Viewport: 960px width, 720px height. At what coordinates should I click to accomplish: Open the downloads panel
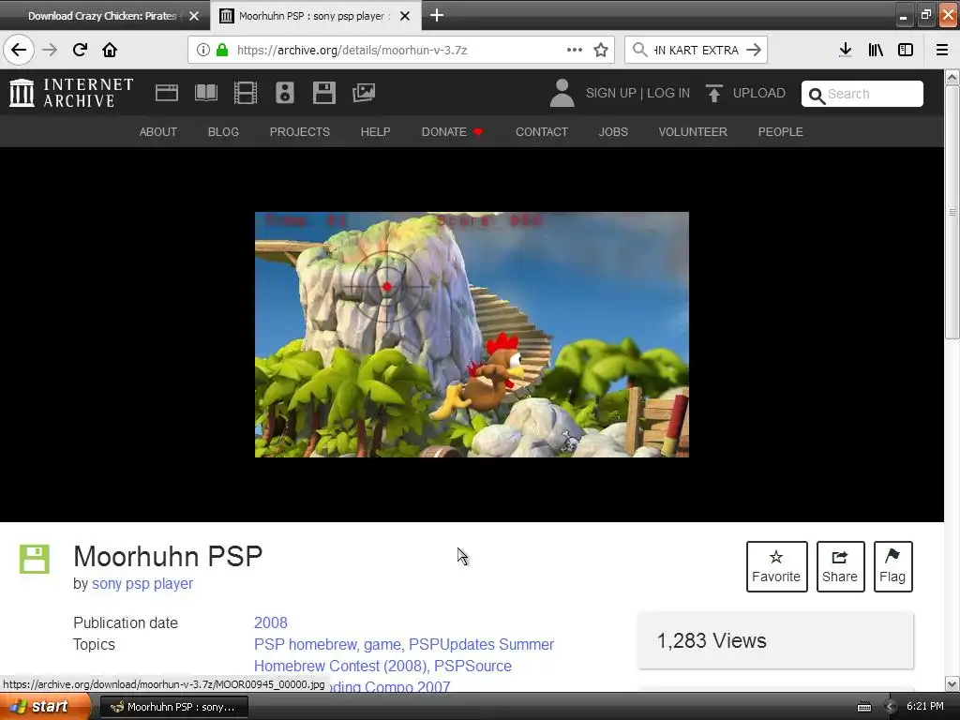[846, 50]
